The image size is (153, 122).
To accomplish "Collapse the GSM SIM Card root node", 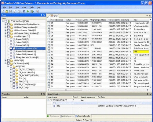I will click(x=3, y=21).
